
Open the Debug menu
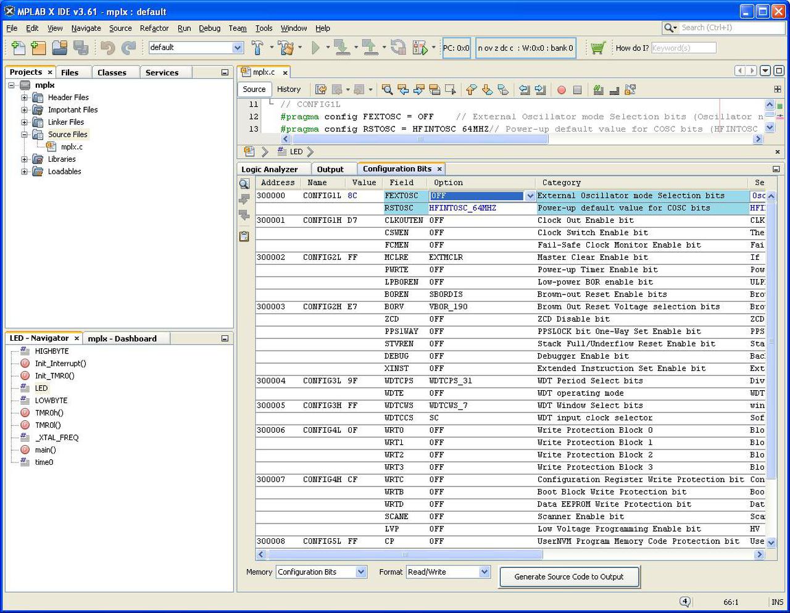tap(209, 28)
